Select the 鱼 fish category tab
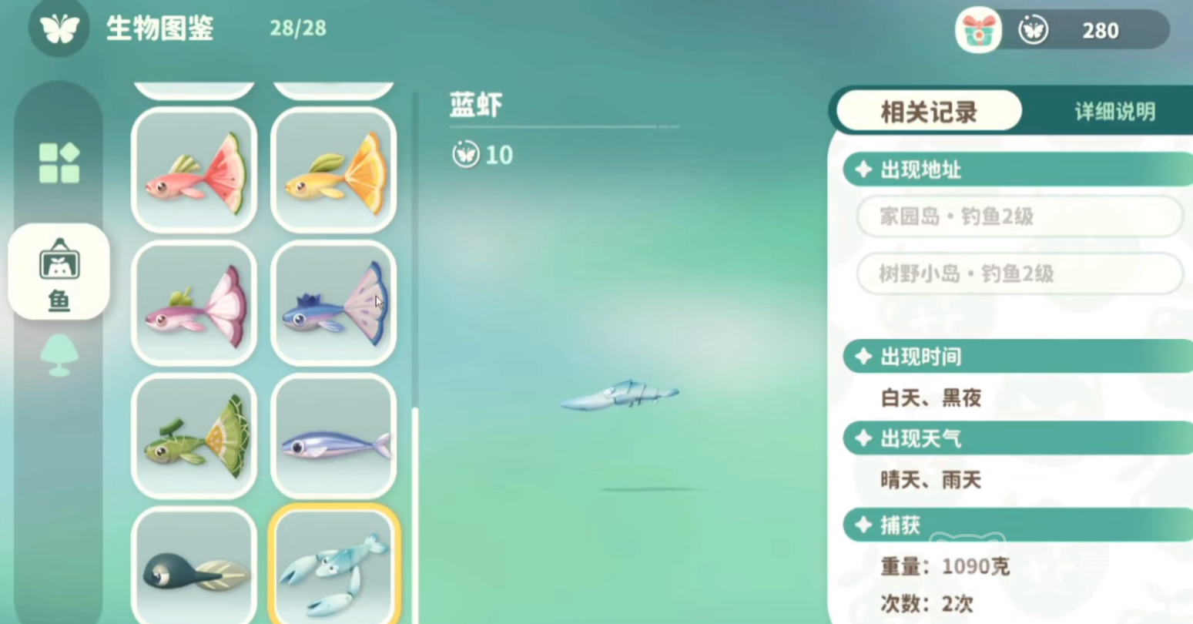Viewport: 1193px width, 624px height. (59, 272)
